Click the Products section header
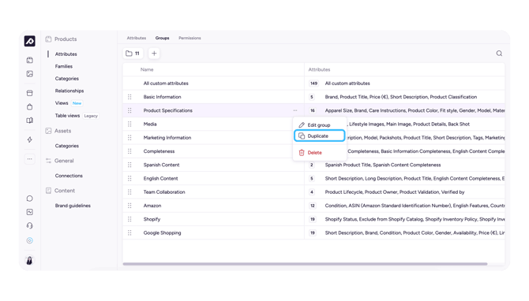The width and height of the screenshot is (529, 301). [61, 39]
